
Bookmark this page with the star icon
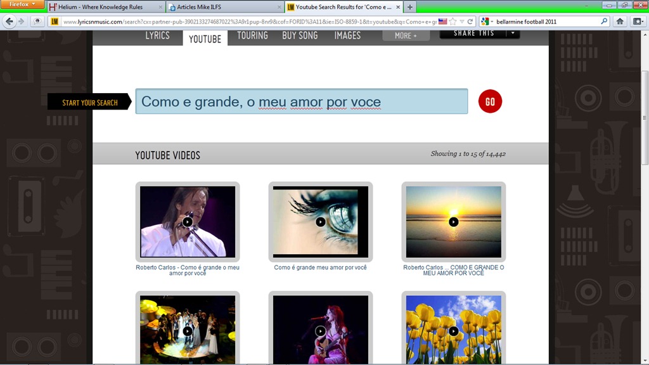tap(453, 21)
